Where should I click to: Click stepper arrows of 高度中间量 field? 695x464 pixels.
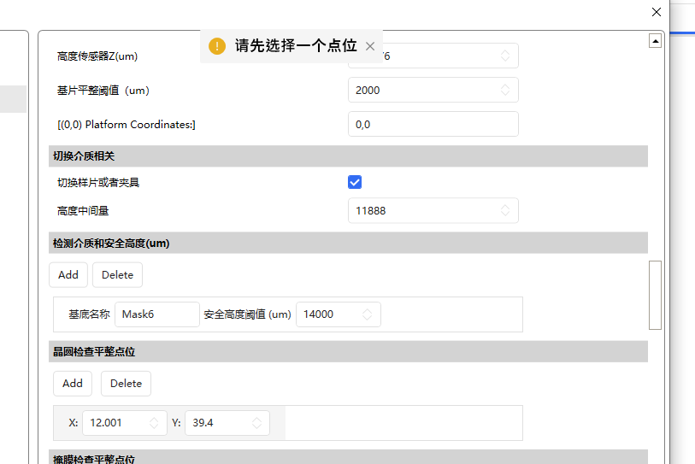pos(505,210)
